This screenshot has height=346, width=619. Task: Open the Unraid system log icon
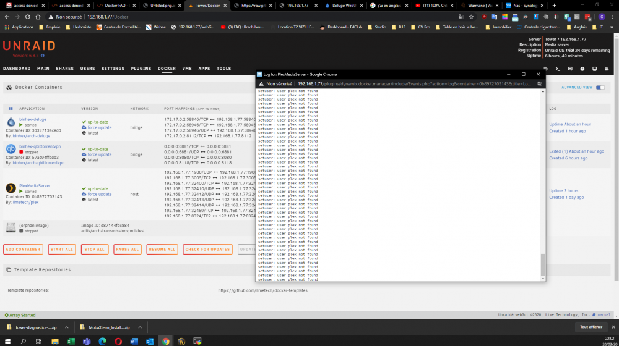(607, 69)
